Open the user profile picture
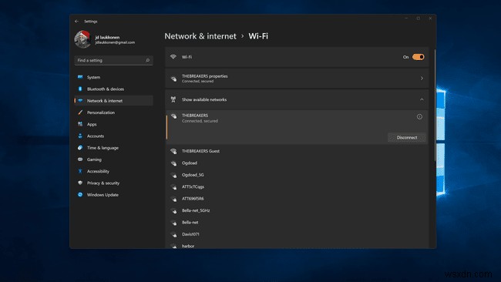This screenshot has height=282, width=501. [82, 39]
